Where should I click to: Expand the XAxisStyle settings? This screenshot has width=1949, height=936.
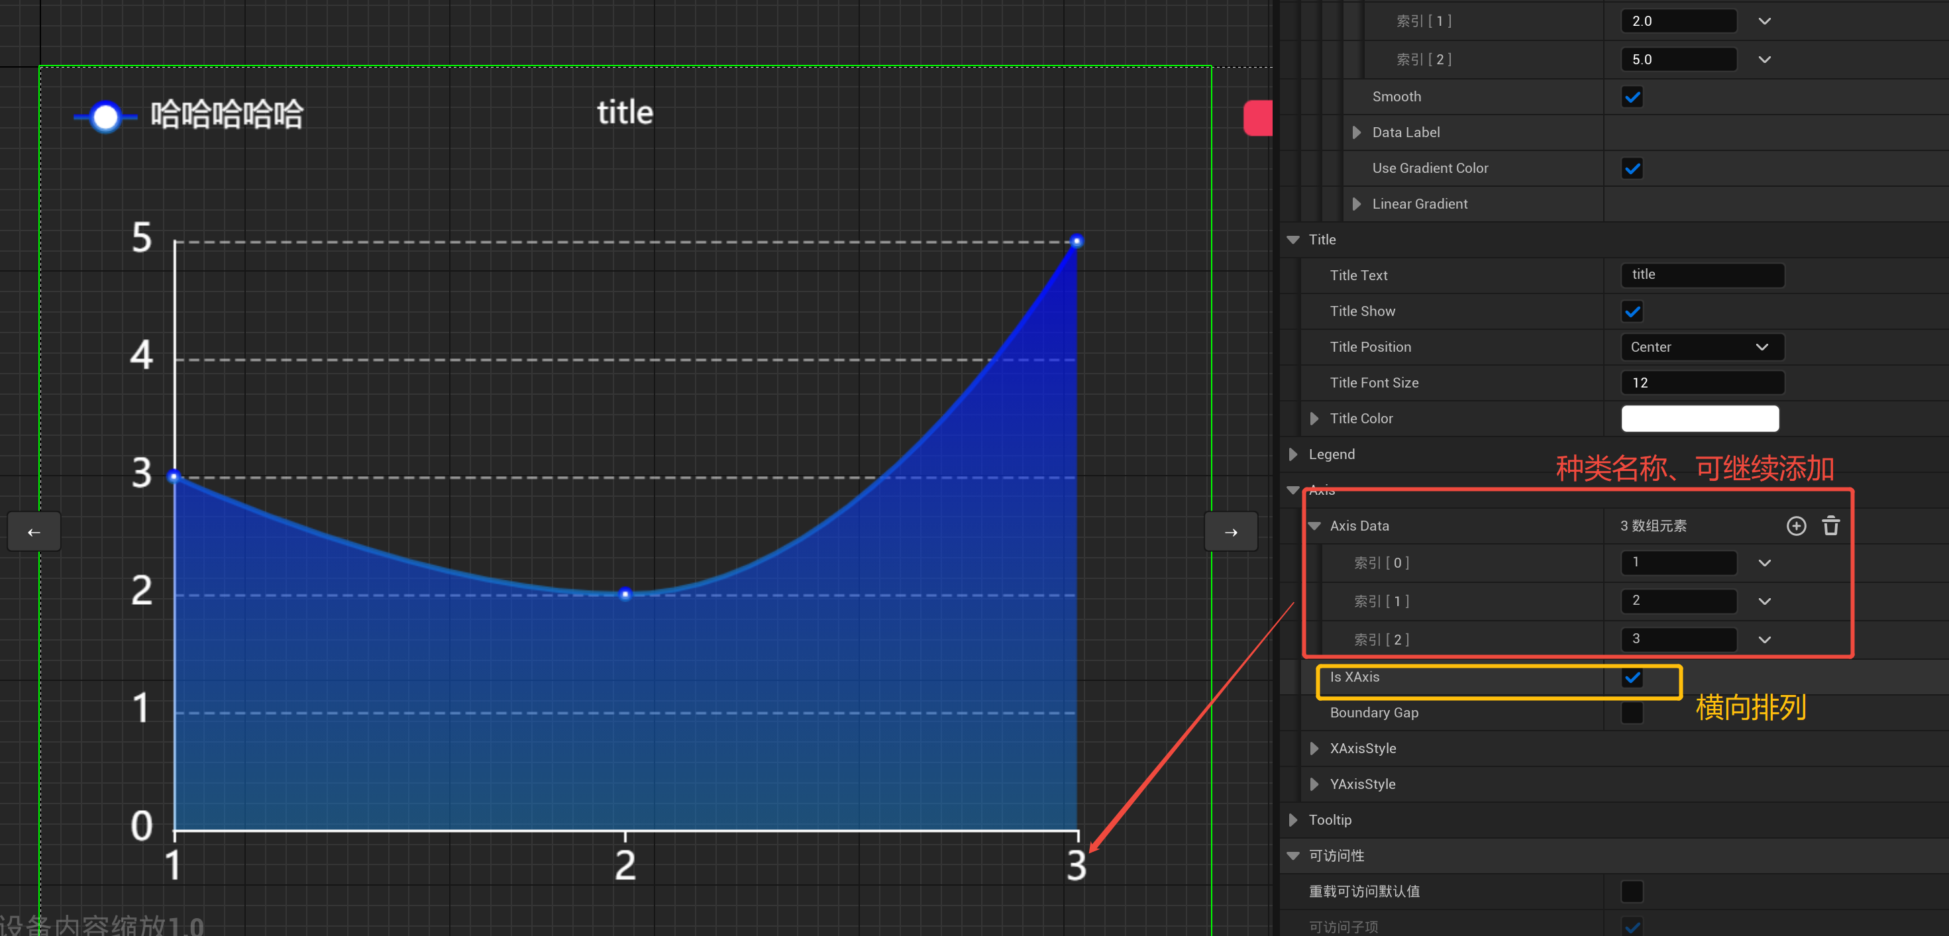[x=1315, y=748]
